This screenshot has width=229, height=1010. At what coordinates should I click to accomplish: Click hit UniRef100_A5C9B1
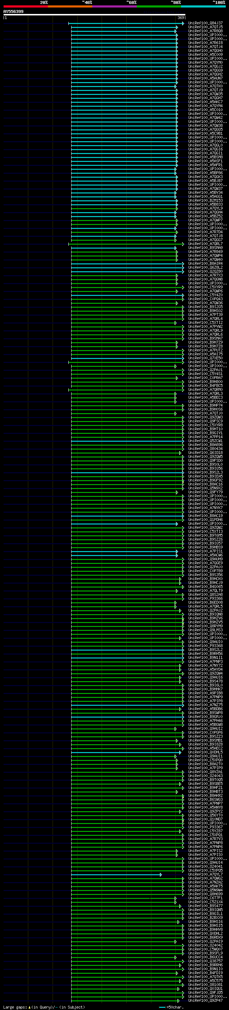[x=205, y=134]
